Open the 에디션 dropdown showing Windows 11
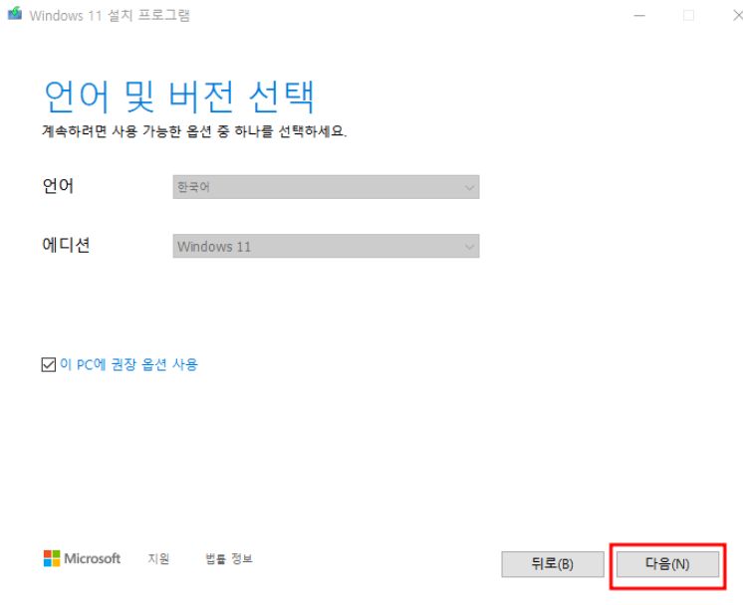Viewport: 743px width, 605px height. coord(326,246)
